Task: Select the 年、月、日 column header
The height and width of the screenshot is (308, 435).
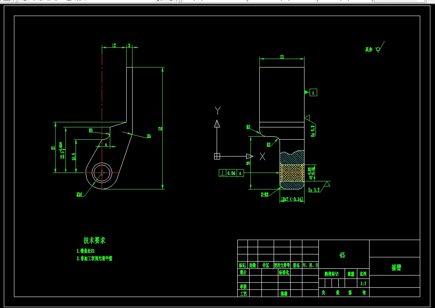Action: (x=310, y=265)
